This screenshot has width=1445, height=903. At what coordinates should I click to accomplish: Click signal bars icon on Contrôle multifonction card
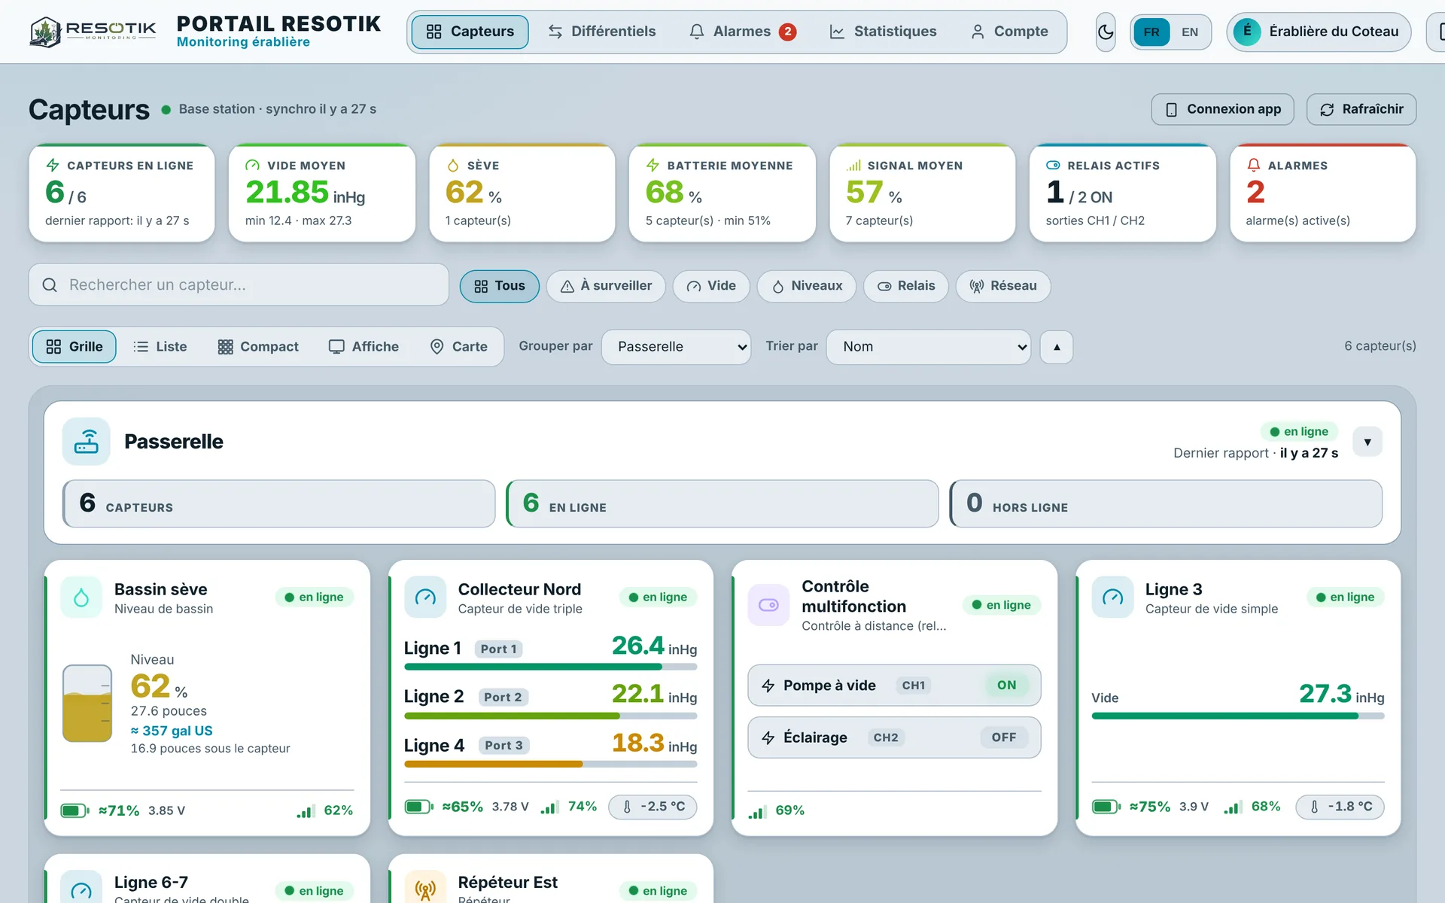point(757,811)
